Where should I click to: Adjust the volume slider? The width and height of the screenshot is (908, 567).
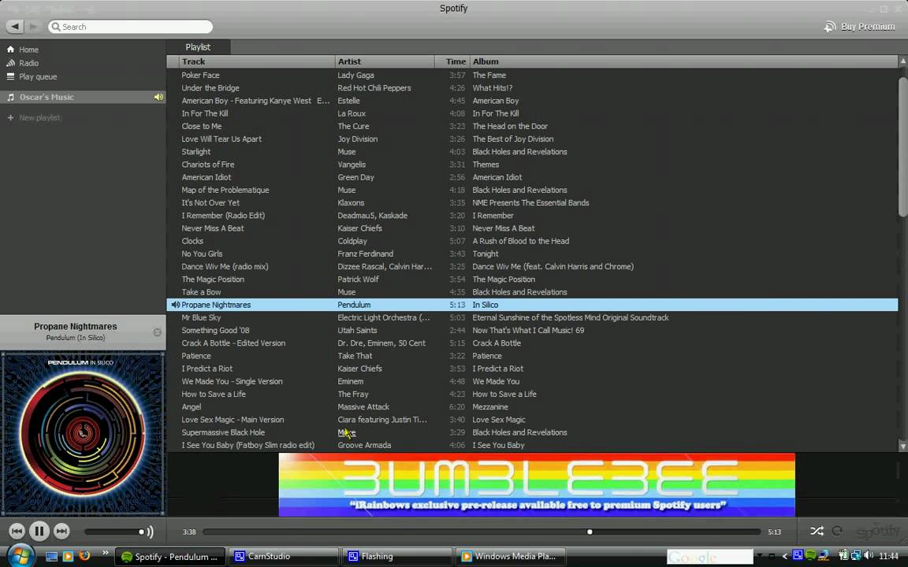point(114,532)
